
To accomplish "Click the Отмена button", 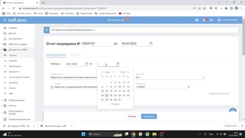I will click(x=132, y=117).
